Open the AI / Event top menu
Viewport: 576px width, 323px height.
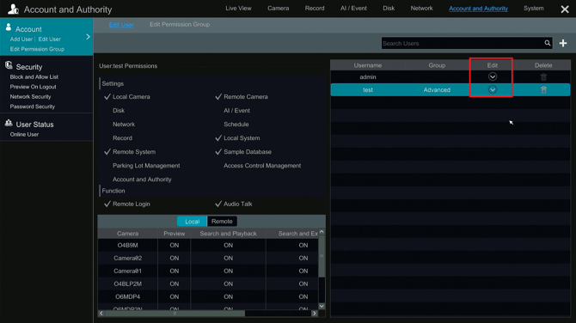[353, 8]
